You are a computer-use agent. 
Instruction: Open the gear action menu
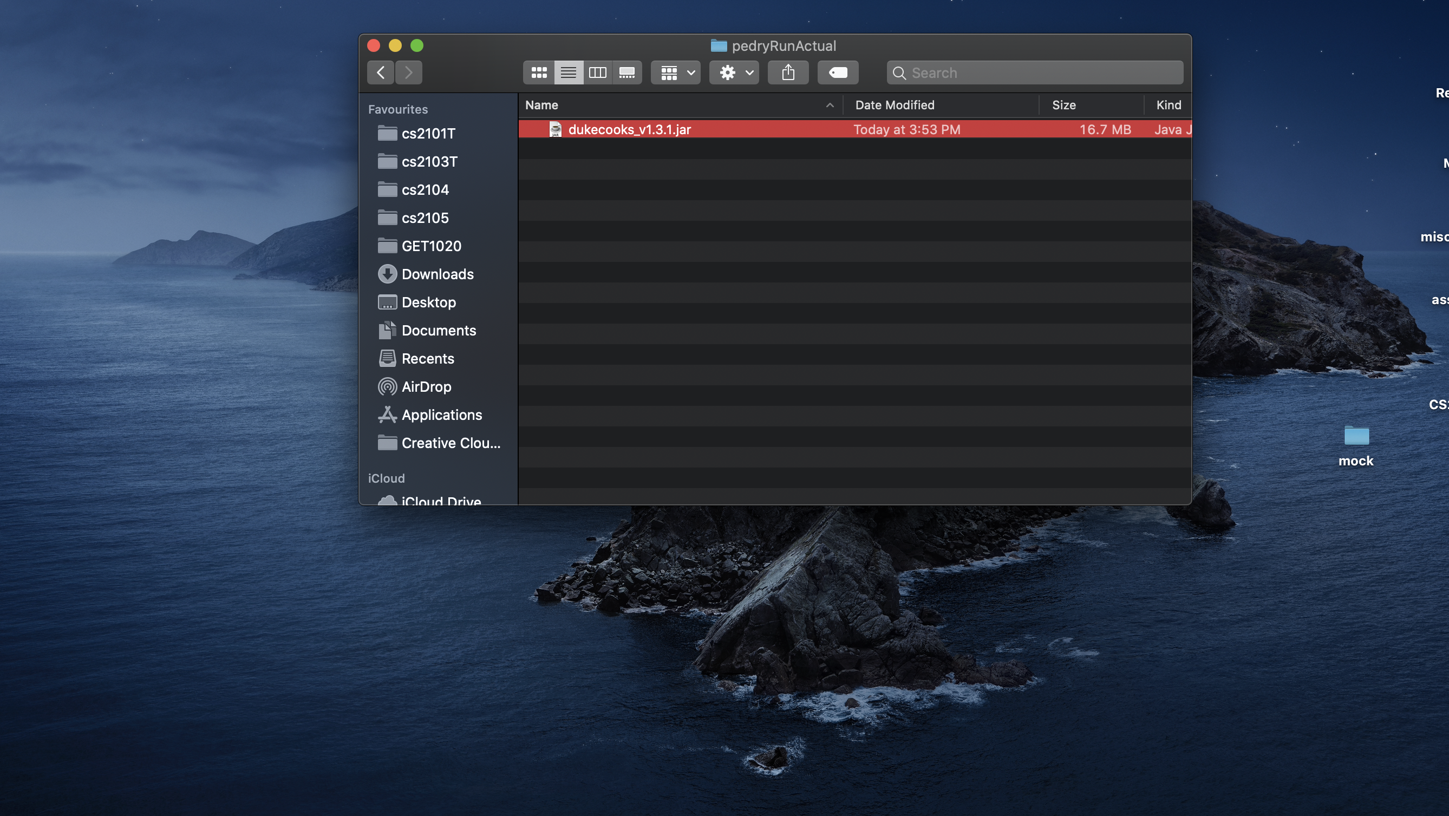coord(734,73)
